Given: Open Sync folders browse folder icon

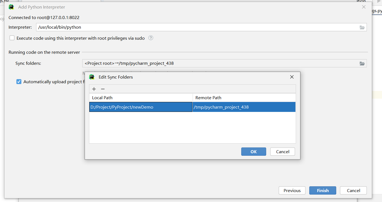Looking at the screenshot, I should (362, 63).
